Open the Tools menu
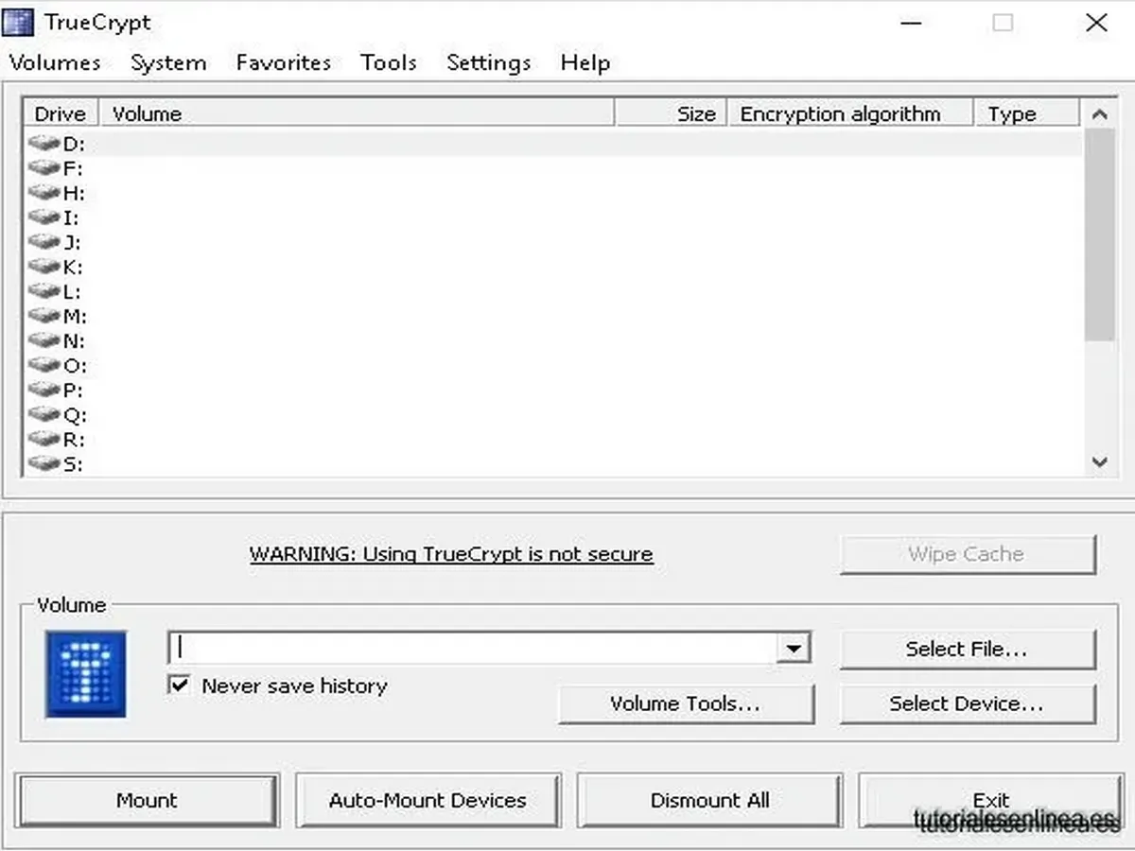The height and width of the screenshot is (851, 1135). (389, 62)
